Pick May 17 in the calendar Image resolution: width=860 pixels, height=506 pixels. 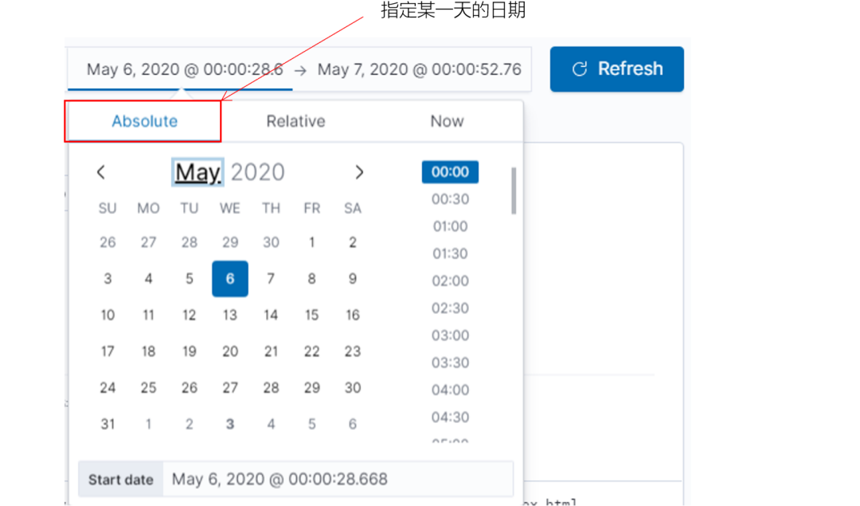[x=107, y=351]
